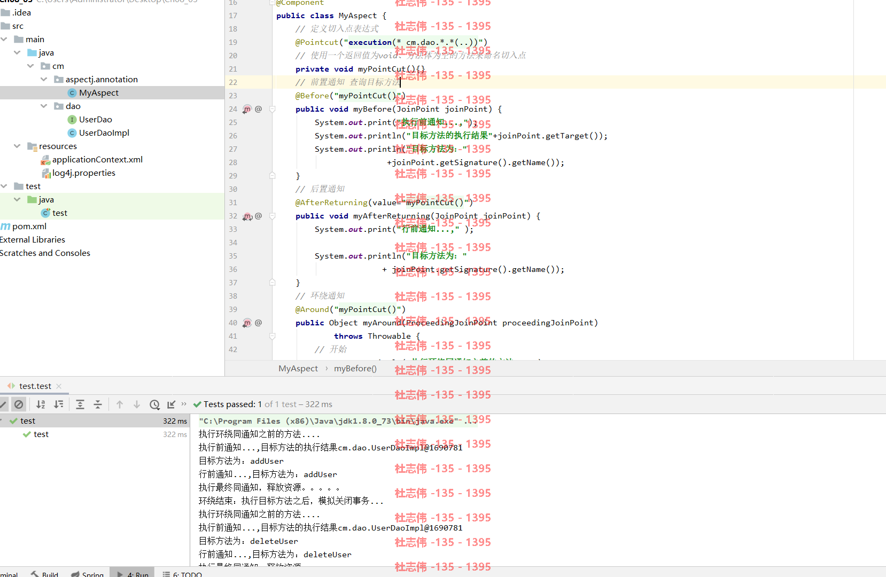Image resolution: width=886 pixels, height=577 pixels.
Task: Go to previous failed test arrow
Action: pos(120,404)
